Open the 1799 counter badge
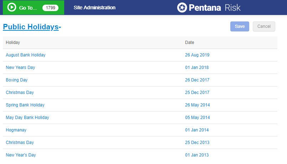 point(50,8)
